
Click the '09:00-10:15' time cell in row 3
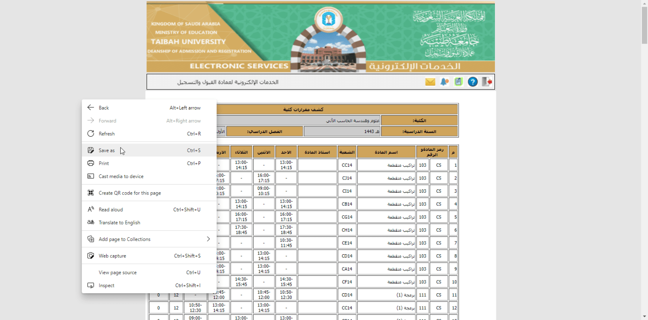264,191
